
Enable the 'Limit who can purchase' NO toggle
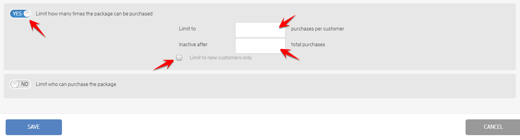tap(20, 84)
